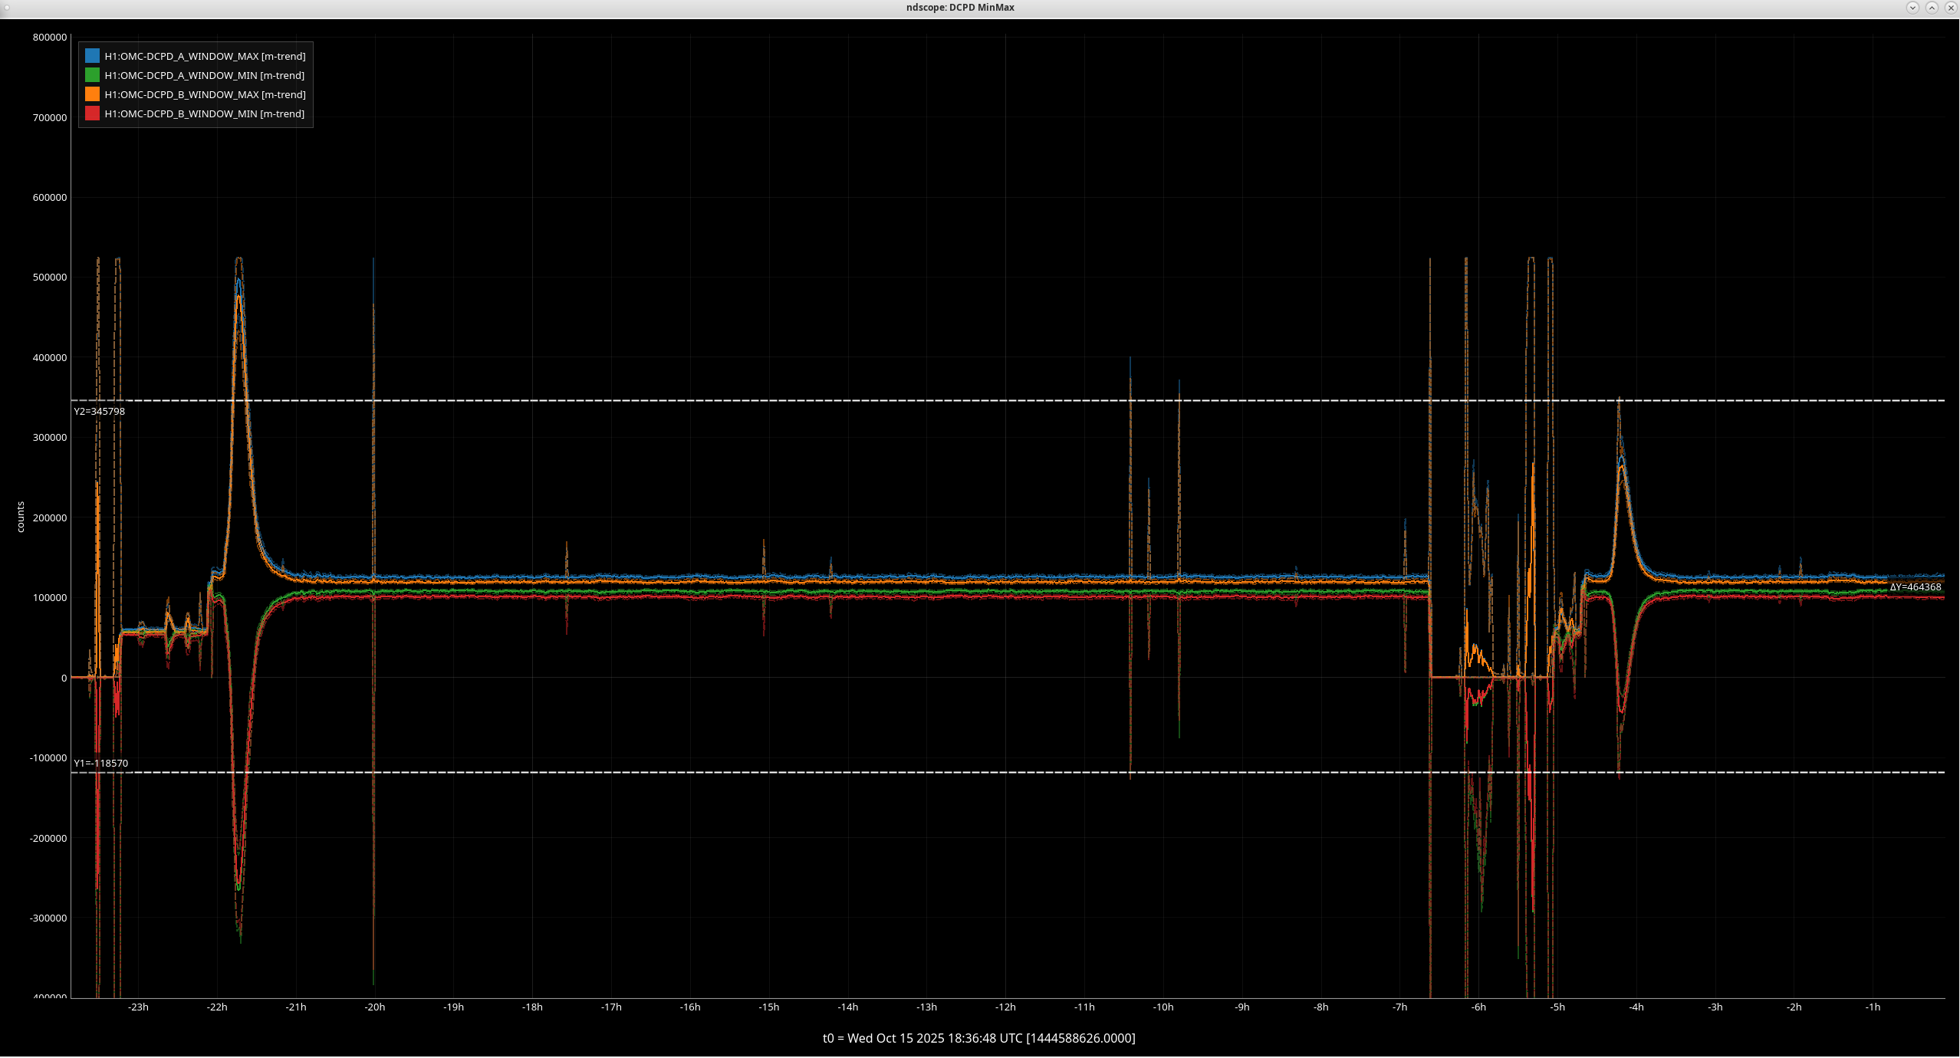Image resolution: width=1960 pixels, height=1058 pixels.
Task: Select H1:OMC-DCPD_A_WINDOW_MIN legend label
Action: tap(204, 75)
